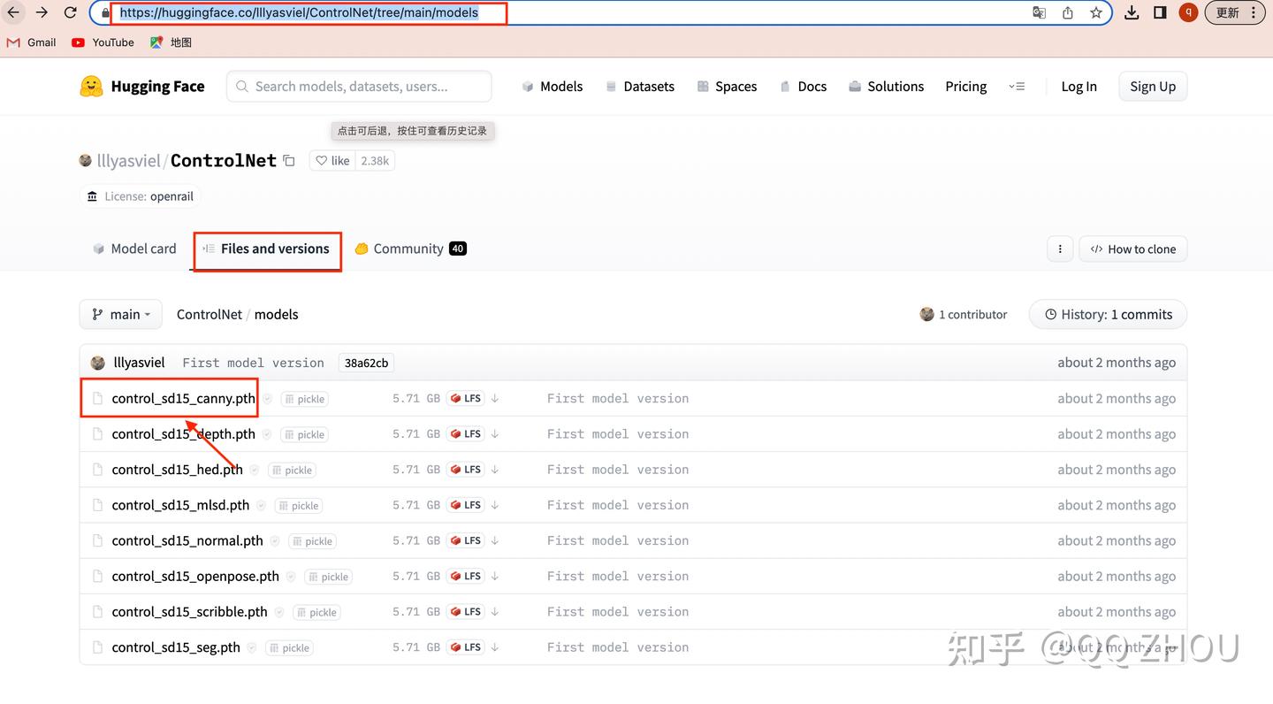Click the Sign Up button

tap(1152, 86)
